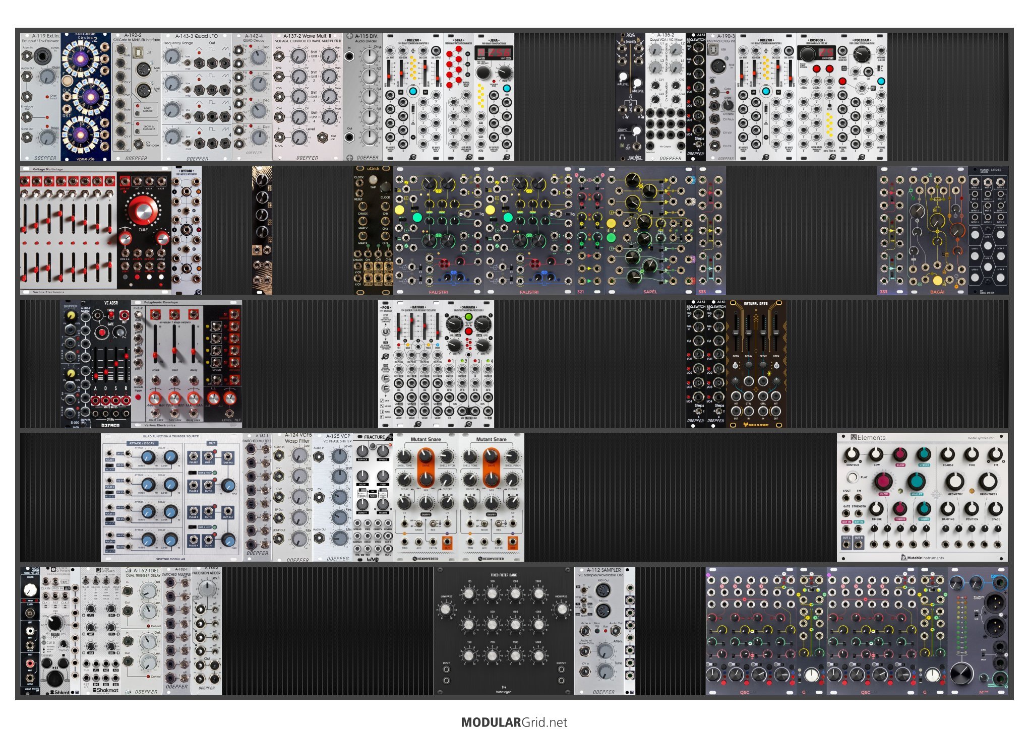1029x733 pixels.
Task: Select the A-112 Sampler module
Action: [600, 631]
